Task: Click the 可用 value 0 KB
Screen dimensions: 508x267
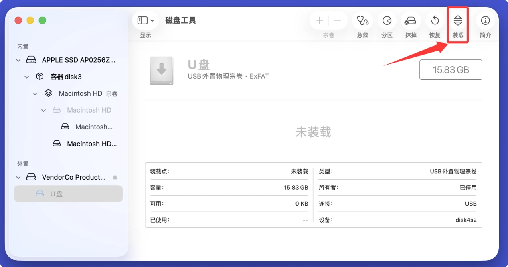Action: [302, 204]
